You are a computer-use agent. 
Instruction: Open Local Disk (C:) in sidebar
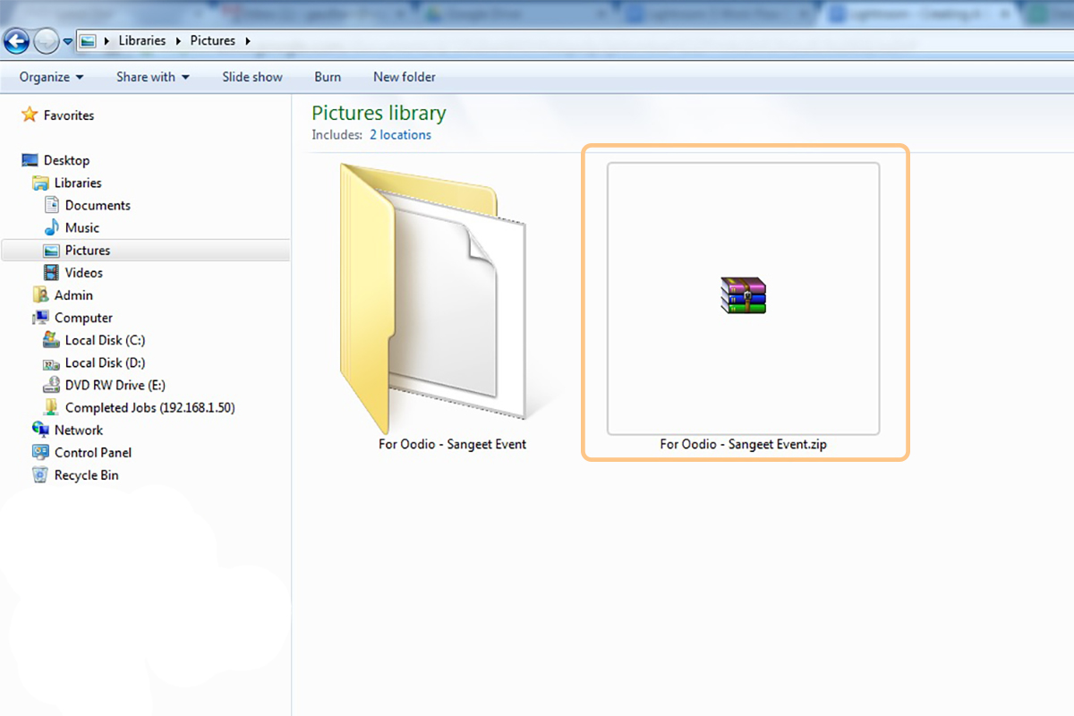click(x=105, y=340)
